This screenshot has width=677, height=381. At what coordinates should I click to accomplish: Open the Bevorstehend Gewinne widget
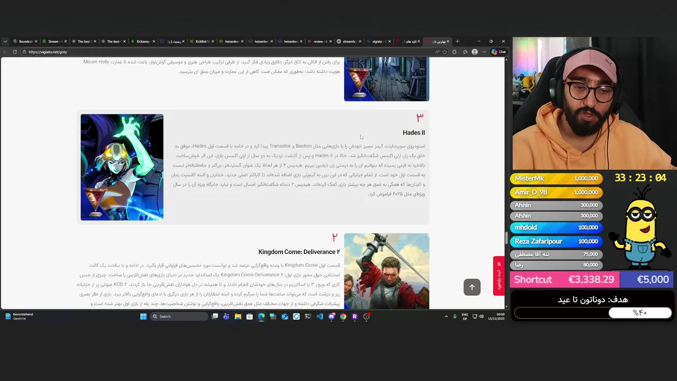pyautogui.click(x=19, y=316)
